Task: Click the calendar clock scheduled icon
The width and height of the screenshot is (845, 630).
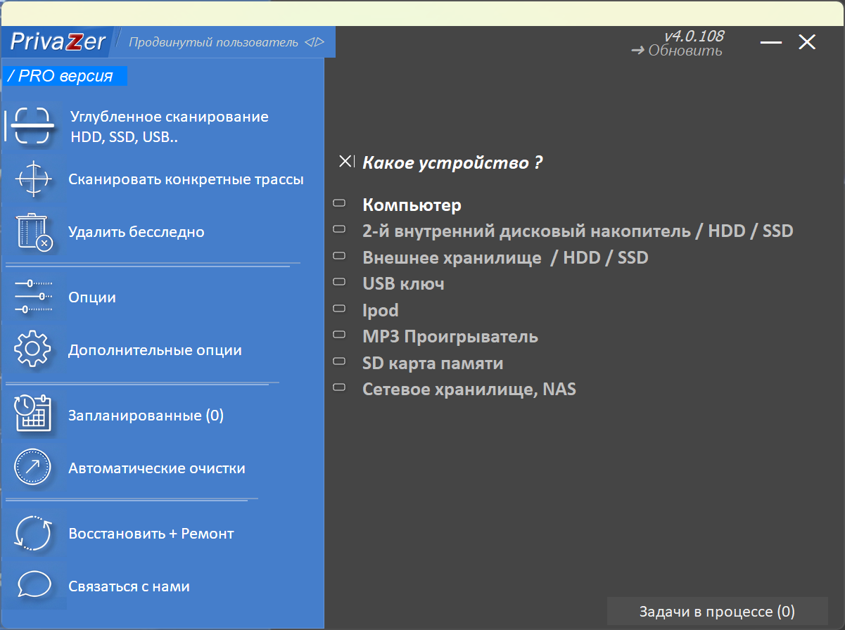Action: (33, 414)
